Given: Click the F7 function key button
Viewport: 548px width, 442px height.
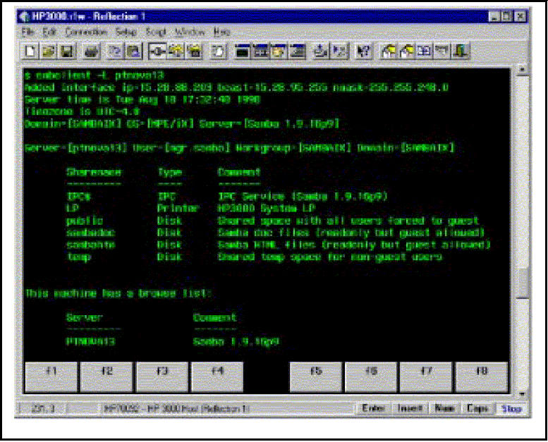Looking at the screenshot, I should coord(426,376).
